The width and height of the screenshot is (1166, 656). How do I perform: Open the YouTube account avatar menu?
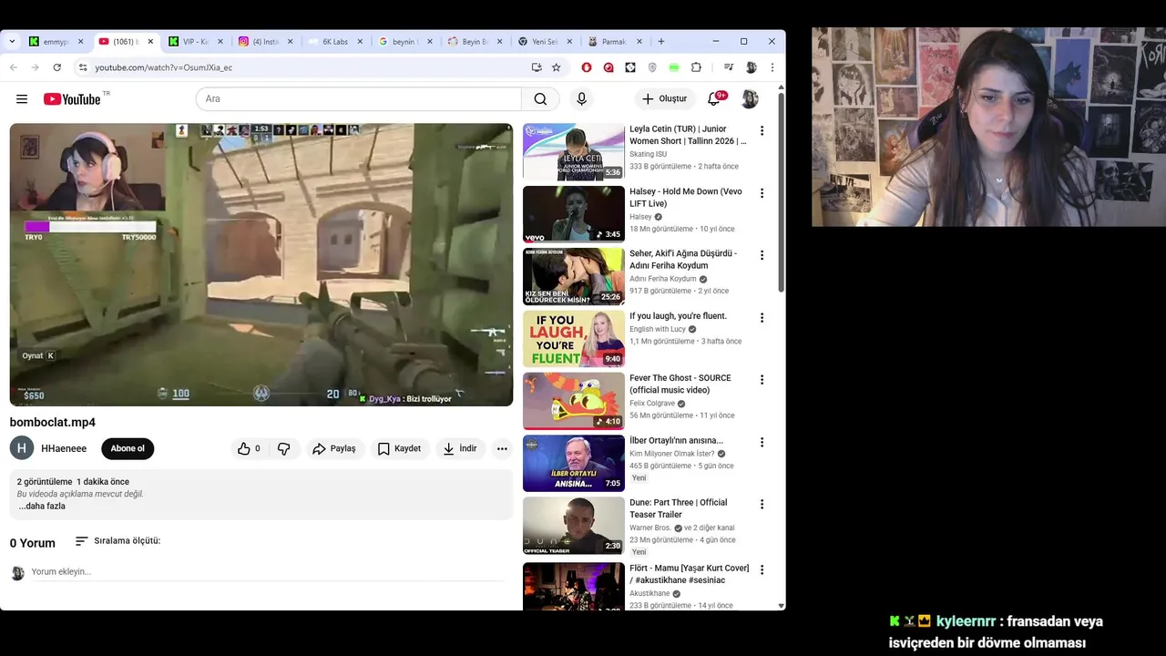tap(749, 98)
